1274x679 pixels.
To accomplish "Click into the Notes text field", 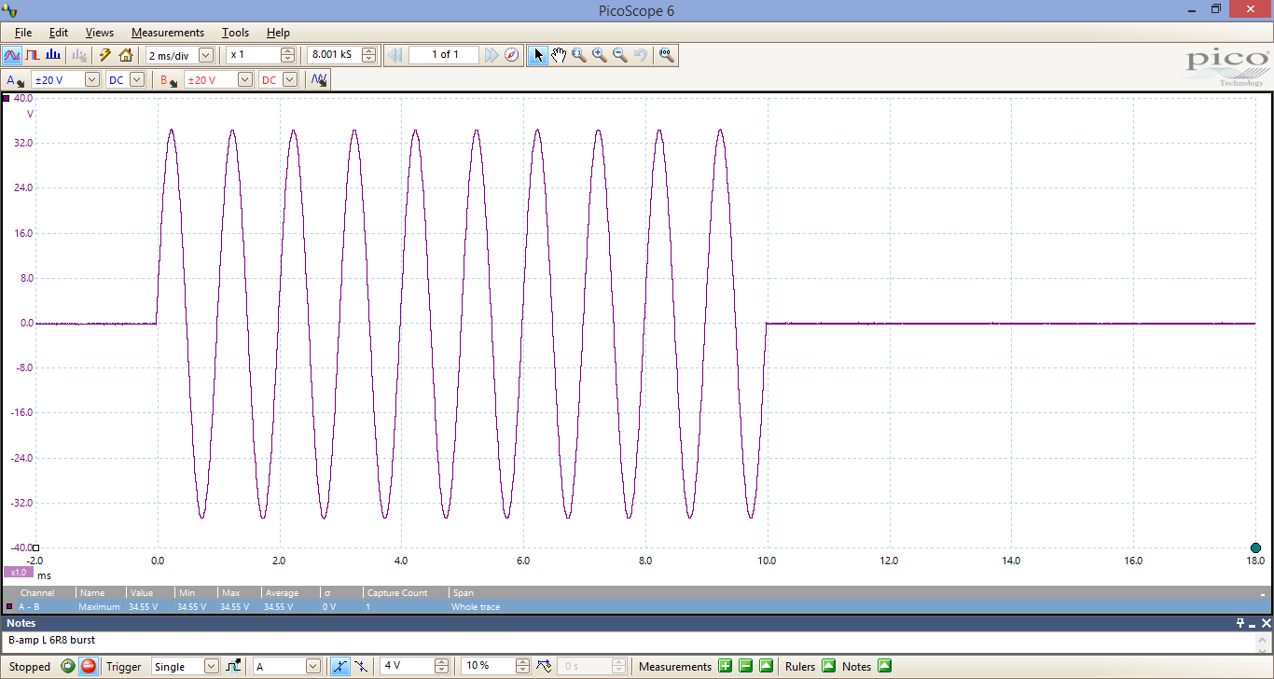I will (x=629, y=641).
